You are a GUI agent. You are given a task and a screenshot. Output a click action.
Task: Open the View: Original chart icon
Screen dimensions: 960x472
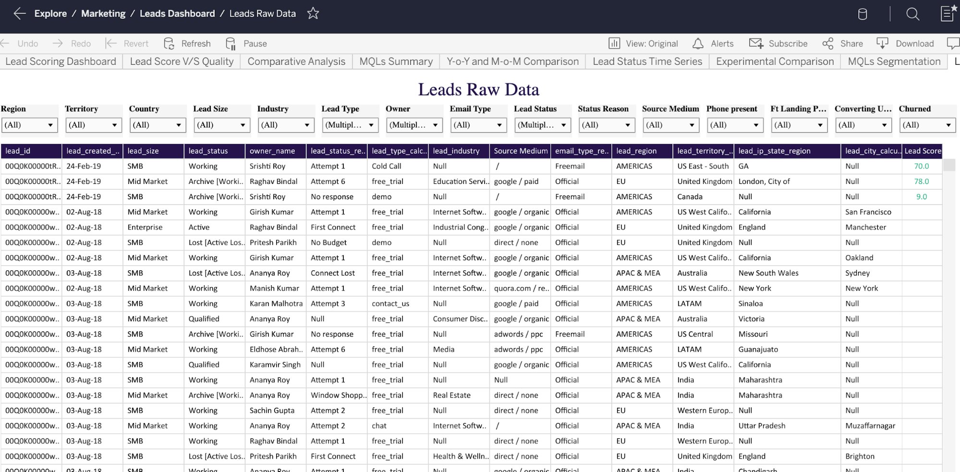click(614, 43)
